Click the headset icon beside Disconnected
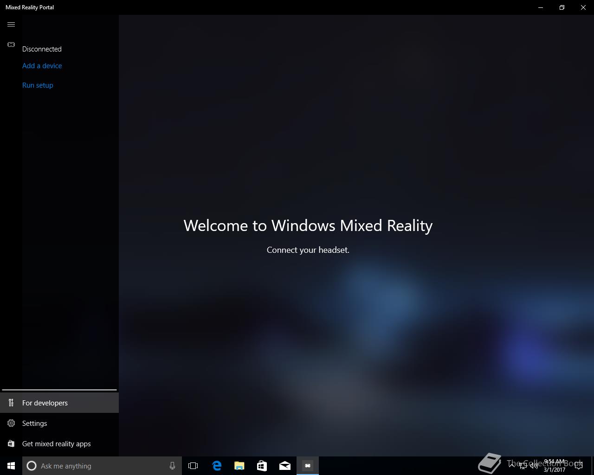The height and width of the screenshot is (475, 594). point(11,45)
